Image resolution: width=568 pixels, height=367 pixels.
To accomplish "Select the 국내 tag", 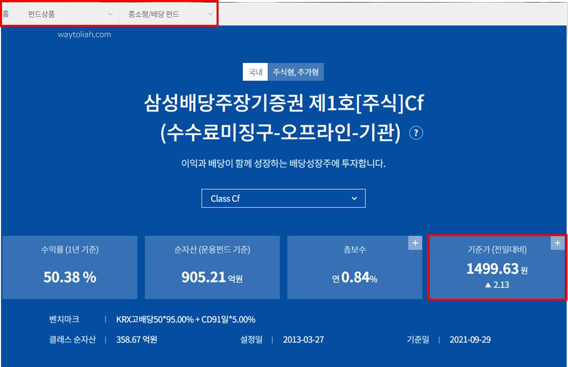I will (255, 72).
